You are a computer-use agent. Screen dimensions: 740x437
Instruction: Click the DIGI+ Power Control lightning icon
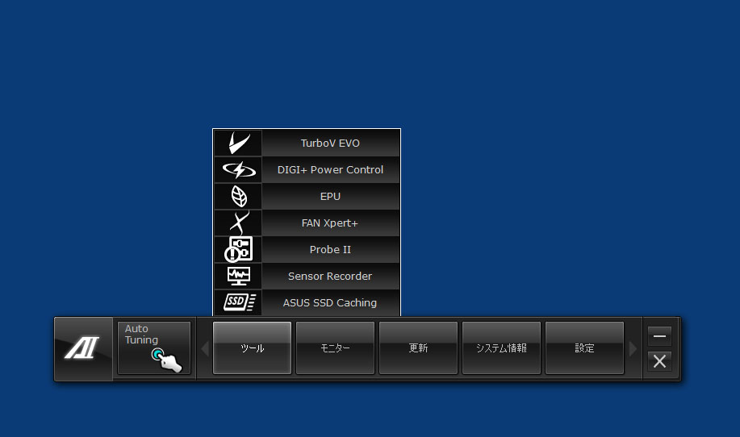pos(239,169)
